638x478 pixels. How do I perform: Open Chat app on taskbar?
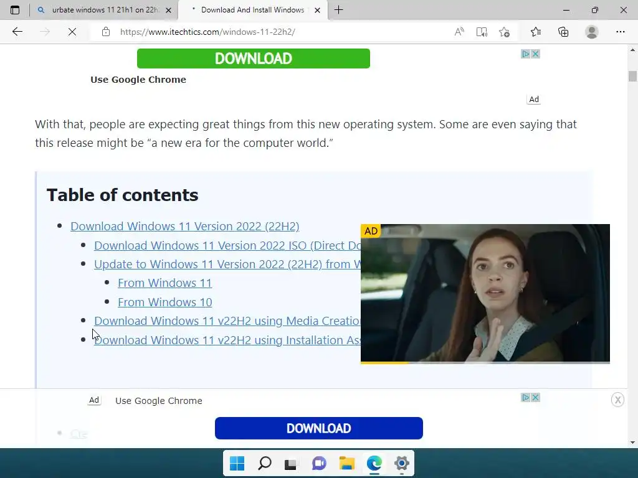pyautogui.click(x=319, y=463)
